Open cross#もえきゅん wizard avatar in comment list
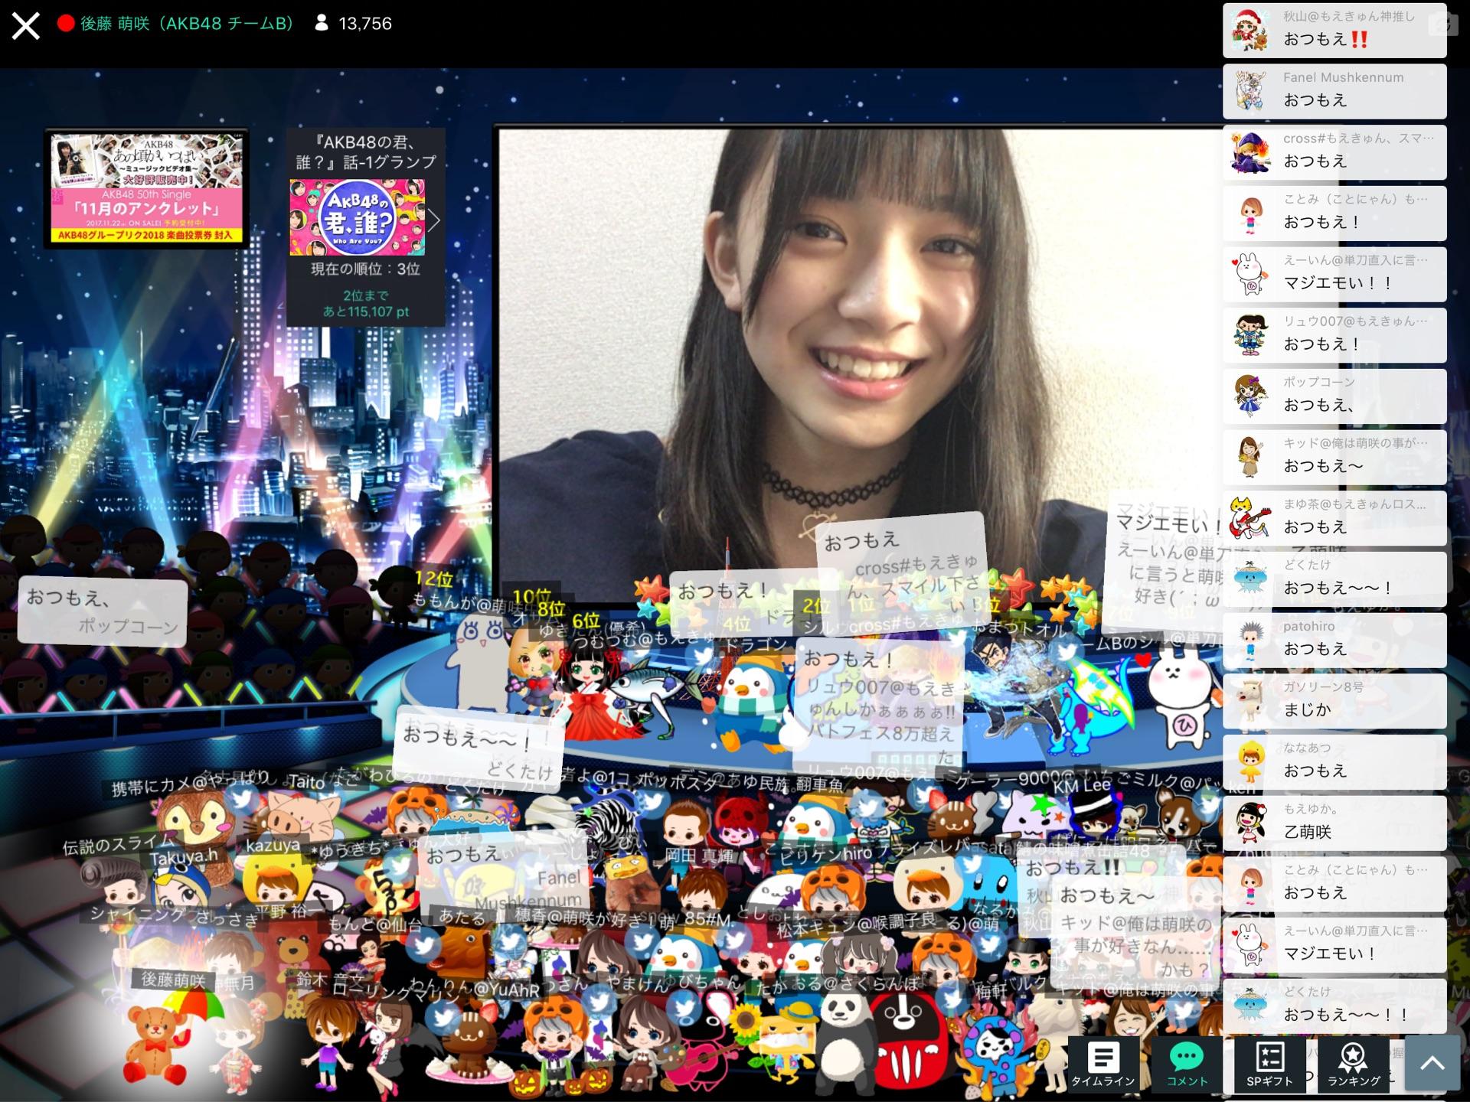The image size is (1470, 1102). coord(1250,152)
